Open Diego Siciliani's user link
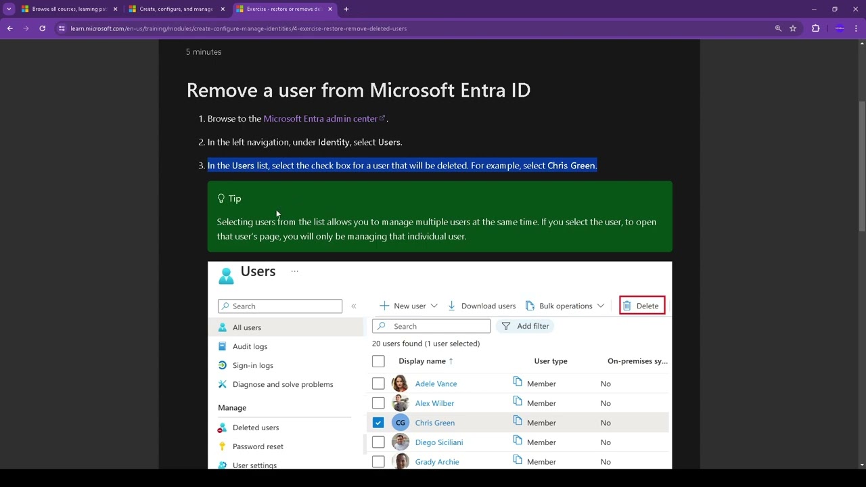 tap(439, 442)
